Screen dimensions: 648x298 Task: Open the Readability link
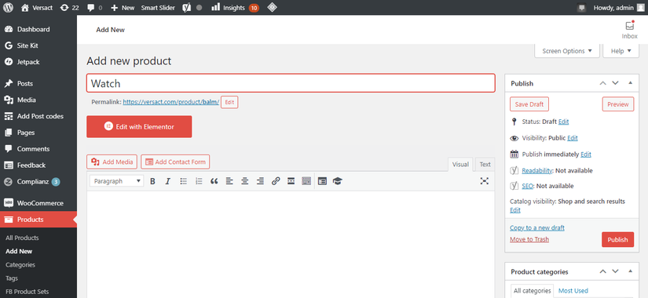pyautogui.click(x=537, y=170)
